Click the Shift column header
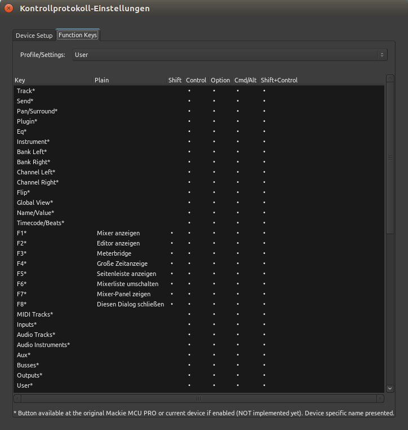 175,80
